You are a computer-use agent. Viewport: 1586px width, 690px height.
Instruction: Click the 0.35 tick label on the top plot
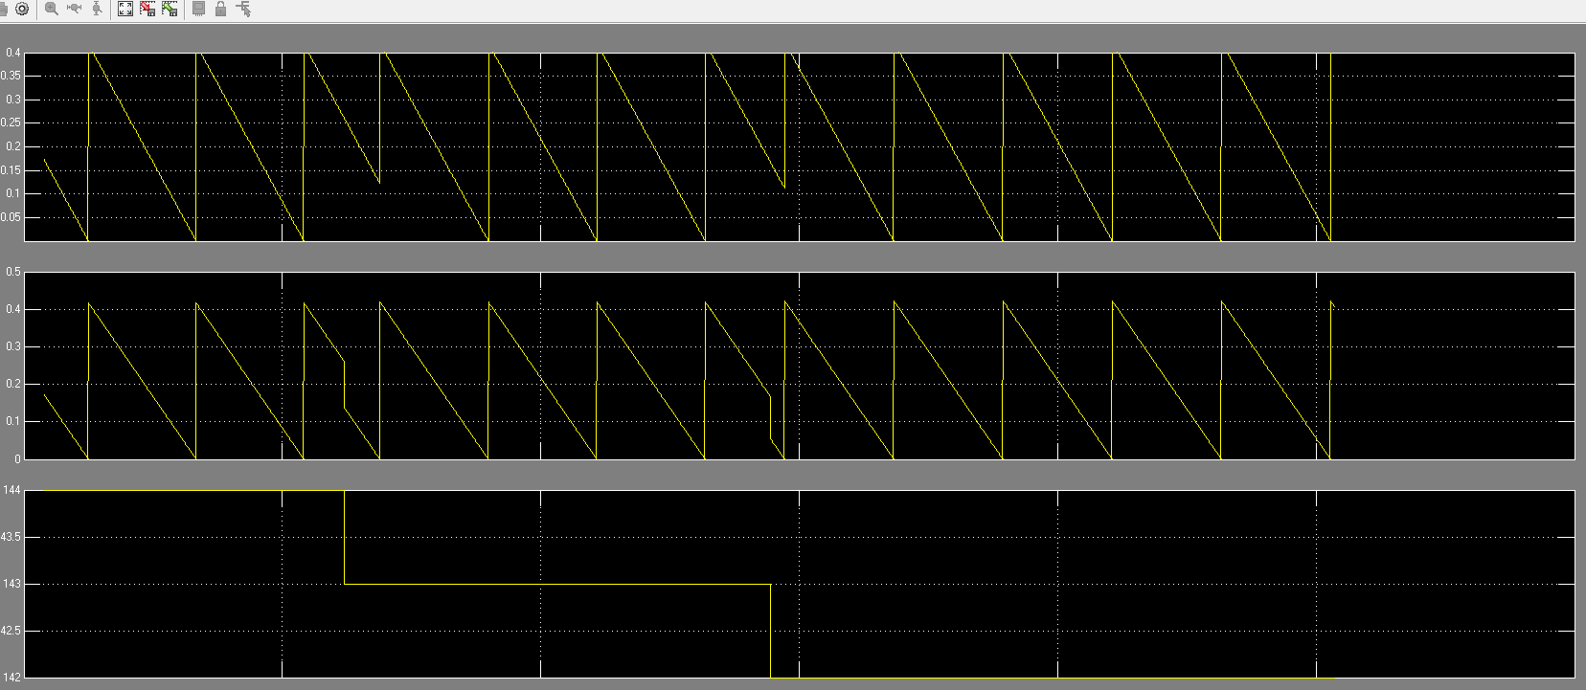tap(11, 76)
